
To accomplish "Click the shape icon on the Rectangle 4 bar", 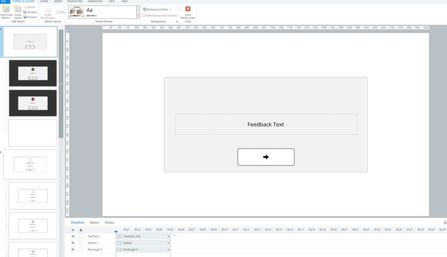I will click(x=120, y=249).
